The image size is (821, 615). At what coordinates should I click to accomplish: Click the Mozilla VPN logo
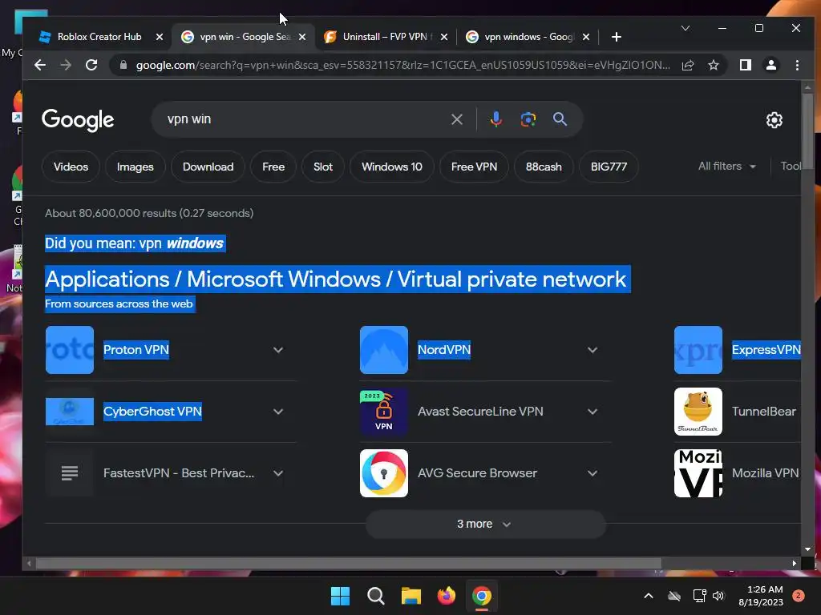tap(698, 473)
